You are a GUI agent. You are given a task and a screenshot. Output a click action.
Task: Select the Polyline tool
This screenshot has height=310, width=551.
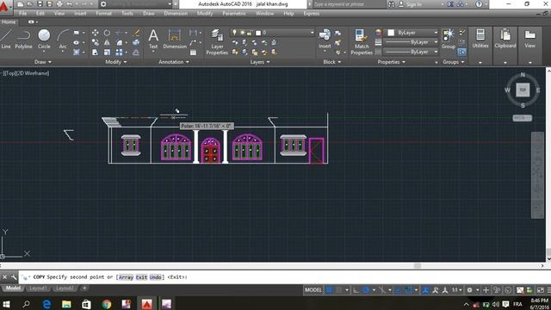tap(23, 39)
